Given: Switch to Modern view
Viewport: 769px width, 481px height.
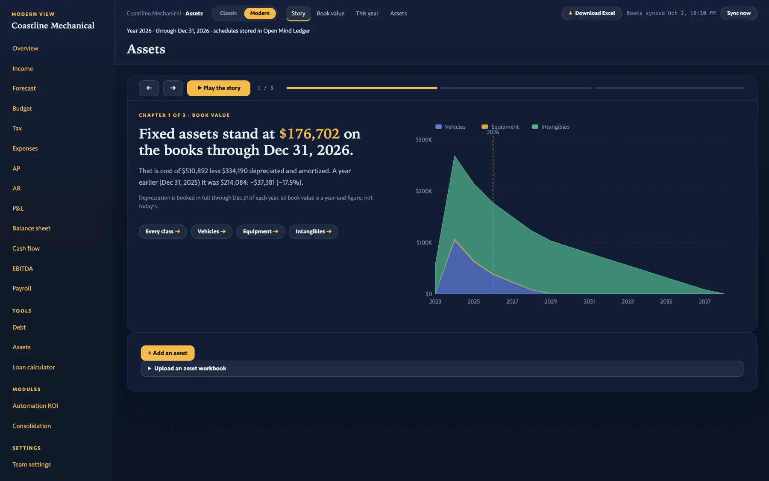Looking at the screenshot, I should tap(260, 13).
